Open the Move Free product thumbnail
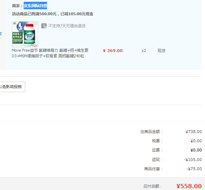 point(25,34)
